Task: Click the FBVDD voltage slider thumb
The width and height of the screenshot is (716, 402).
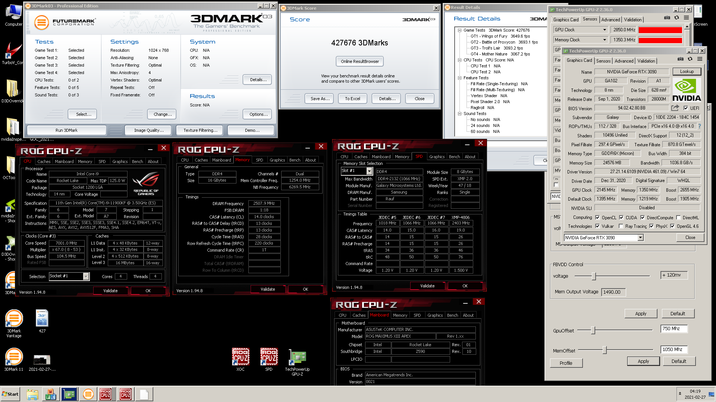Action: (x=594, y=276)
